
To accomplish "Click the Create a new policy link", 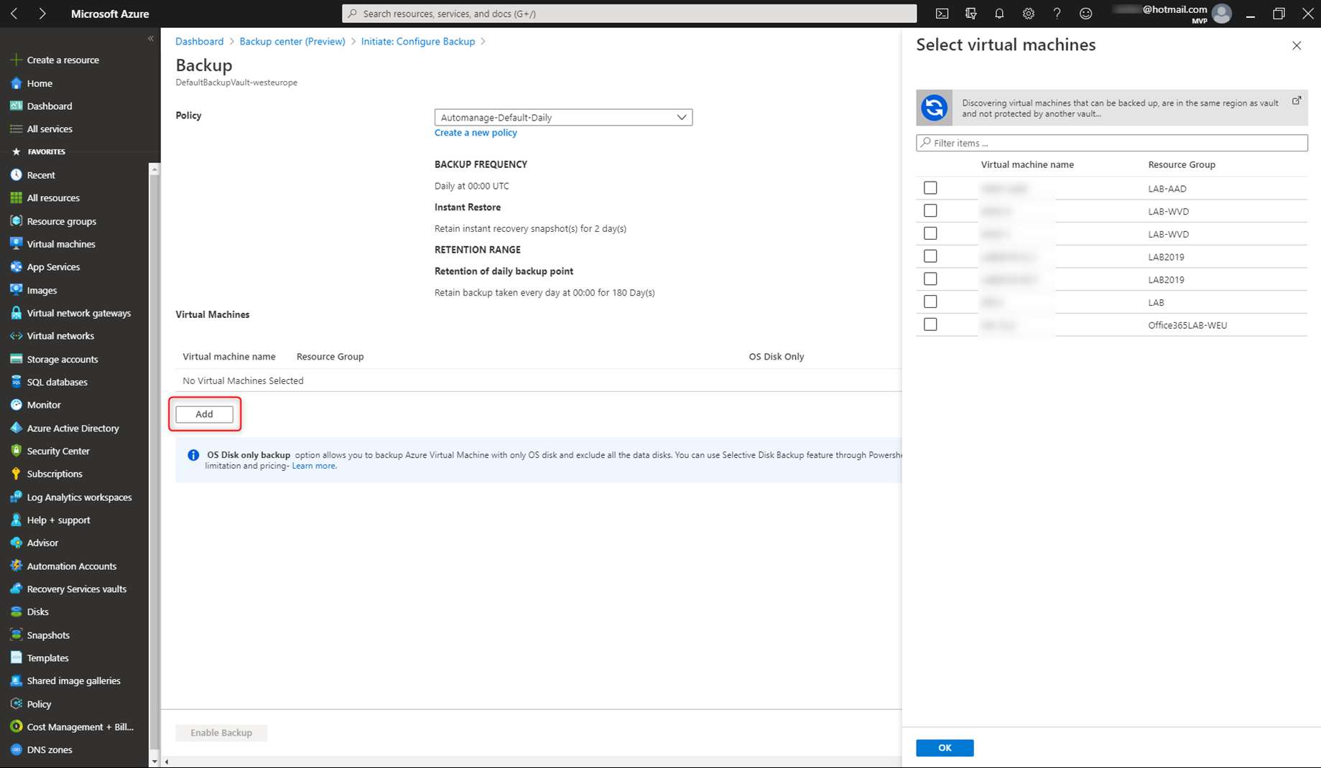I will click(476, 133).
